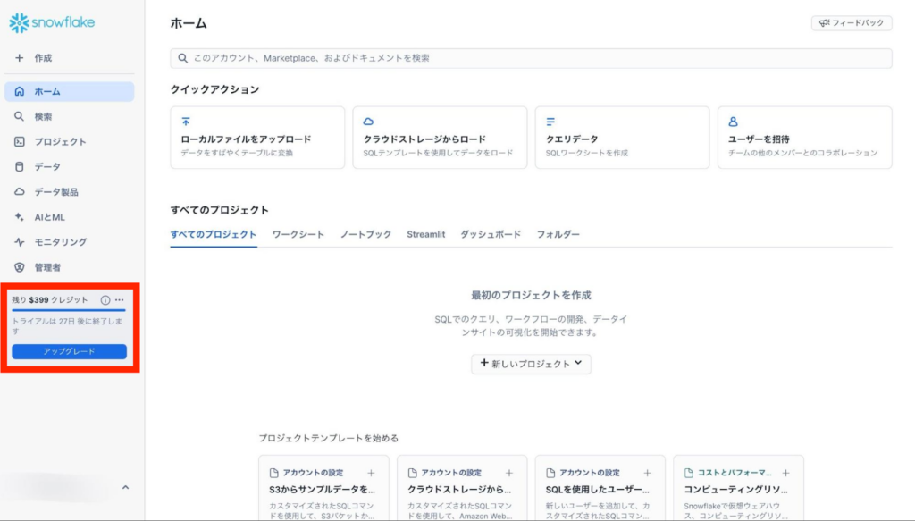Open AIとML in the sidebar
The width and height of the screenshot is (915, 521).
[49, 217]
